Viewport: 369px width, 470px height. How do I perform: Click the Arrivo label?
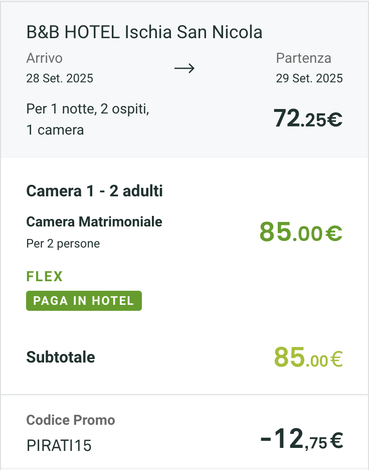click(44, 58)
